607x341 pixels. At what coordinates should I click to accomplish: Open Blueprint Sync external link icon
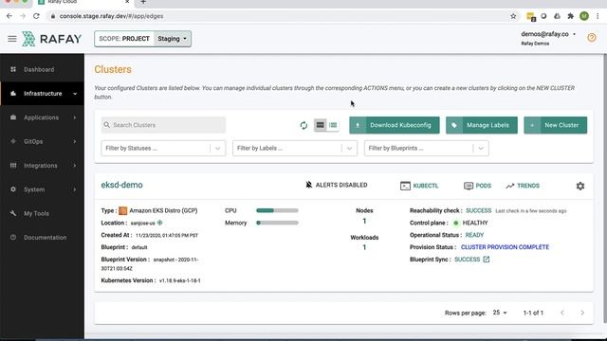coord(487,260)
